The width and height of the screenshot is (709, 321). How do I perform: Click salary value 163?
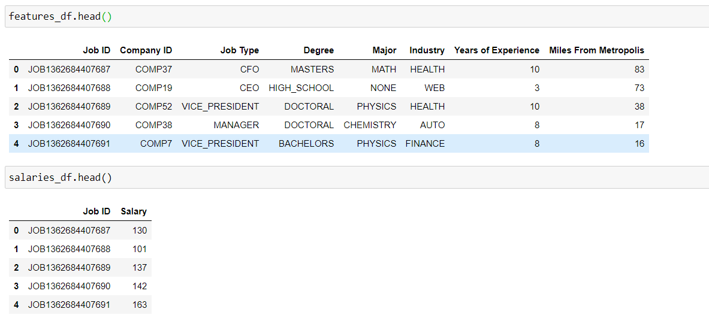(140, 304)
